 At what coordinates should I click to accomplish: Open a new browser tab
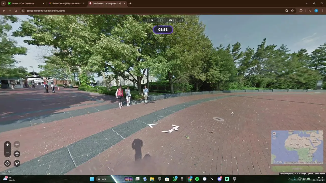[130, 4]
